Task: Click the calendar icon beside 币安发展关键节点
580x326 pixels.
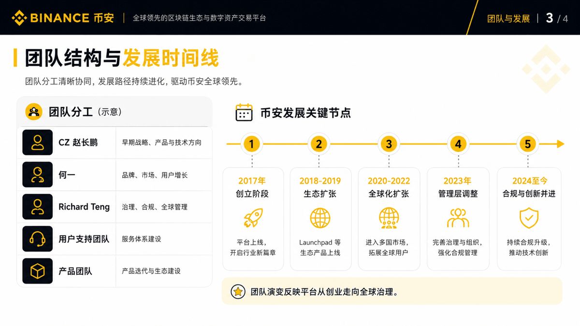Action: point(244,113)
